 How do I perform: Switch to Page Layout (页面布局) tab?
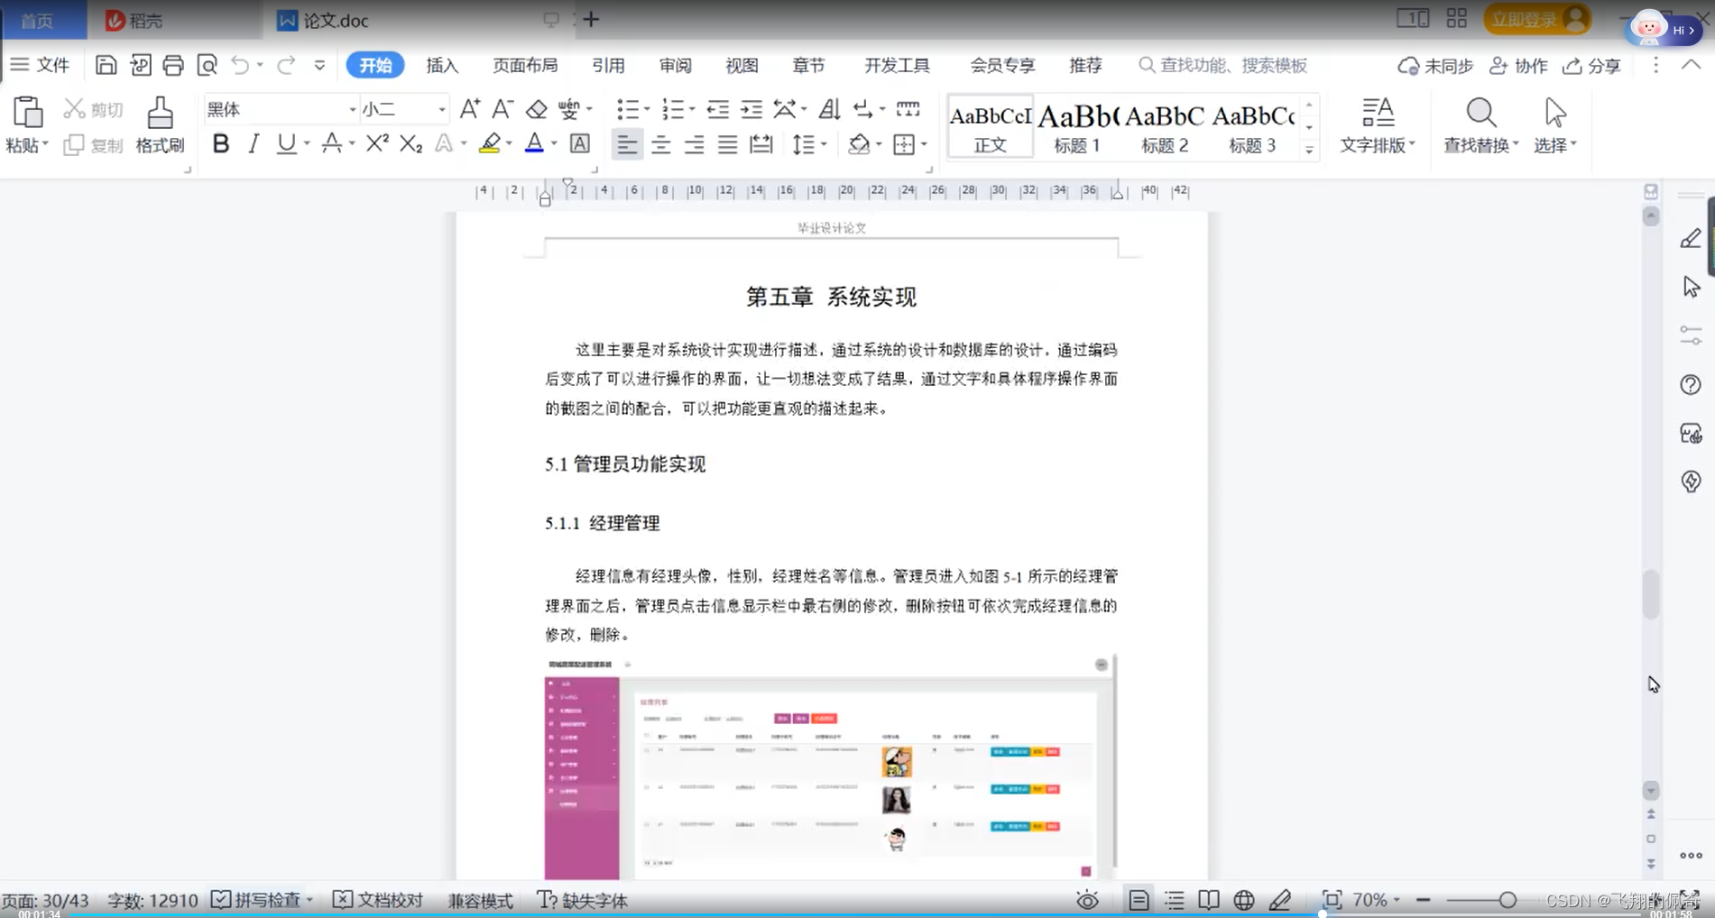click(525, 65)
